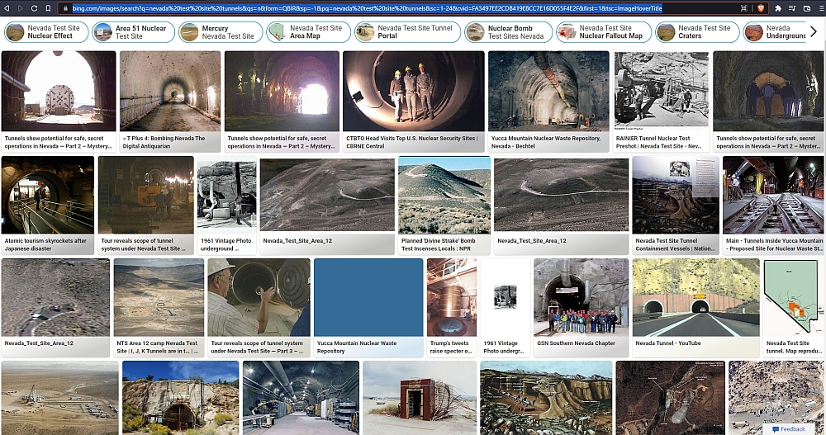Open Nevada Test Site tunnel map thumbnail
The height and width of the screenshot is (435, 826).
click(793, 297)
